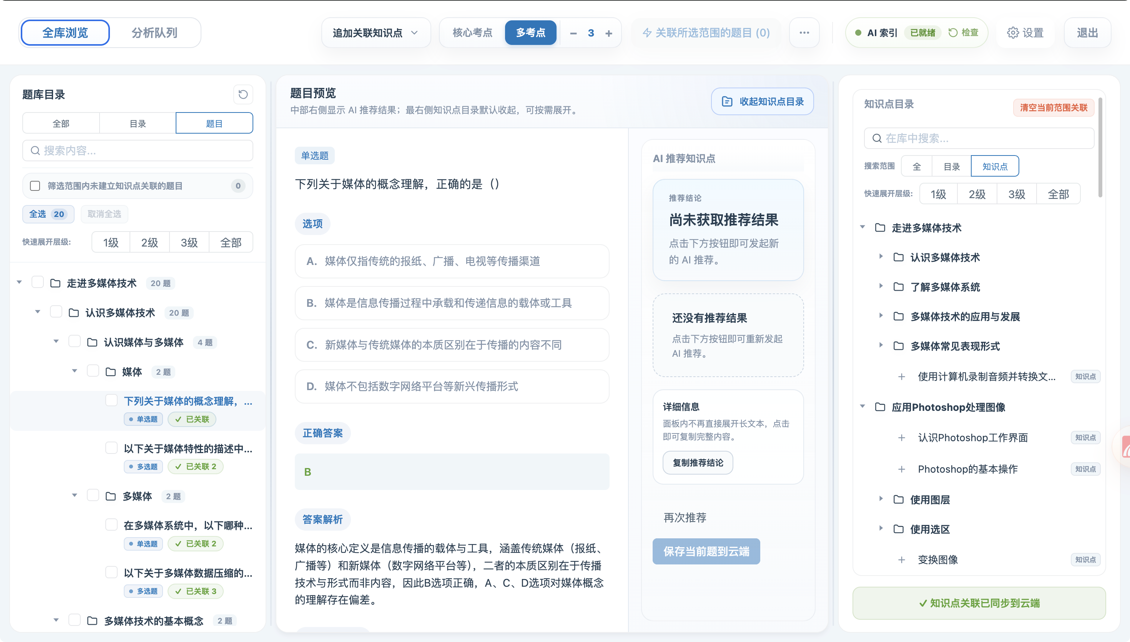Tick the checkbox for 走进多媒体技术 folder
The height and width of the screenshot is (642, 1130).
pos(38,282)
